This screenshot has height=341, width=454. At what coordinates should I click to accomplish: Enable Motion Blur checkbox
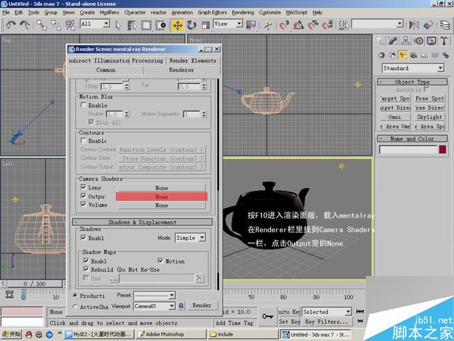[84, 105]
